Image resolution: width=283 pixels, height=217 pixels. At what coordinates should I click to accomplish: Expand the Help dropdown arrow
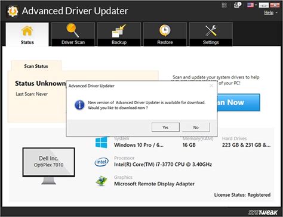pyautogui.click(x=276, y=13)
